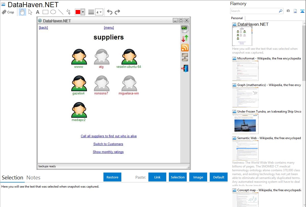This screenshot has height=207, width=306.
Task: Open the line width 4 dropdown
Action: point(99,12)
